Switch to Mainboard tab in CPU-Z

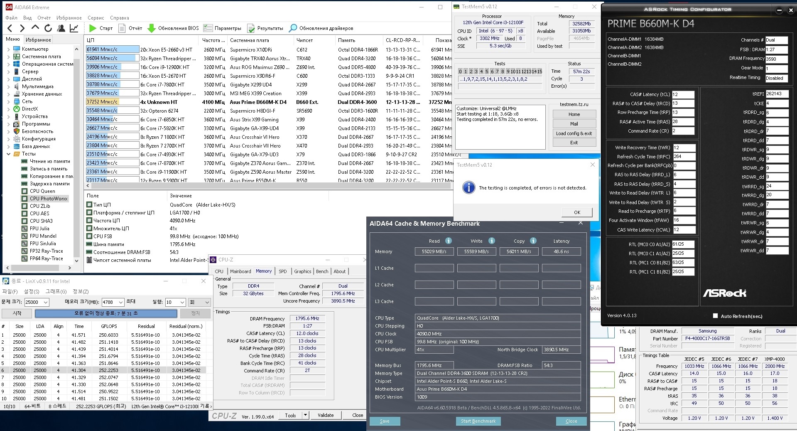coord(240,271)
